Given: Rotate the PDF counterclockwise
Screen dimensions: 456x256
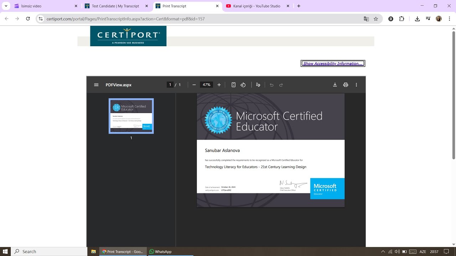Looking at the screenshot, I should [243, 85].
